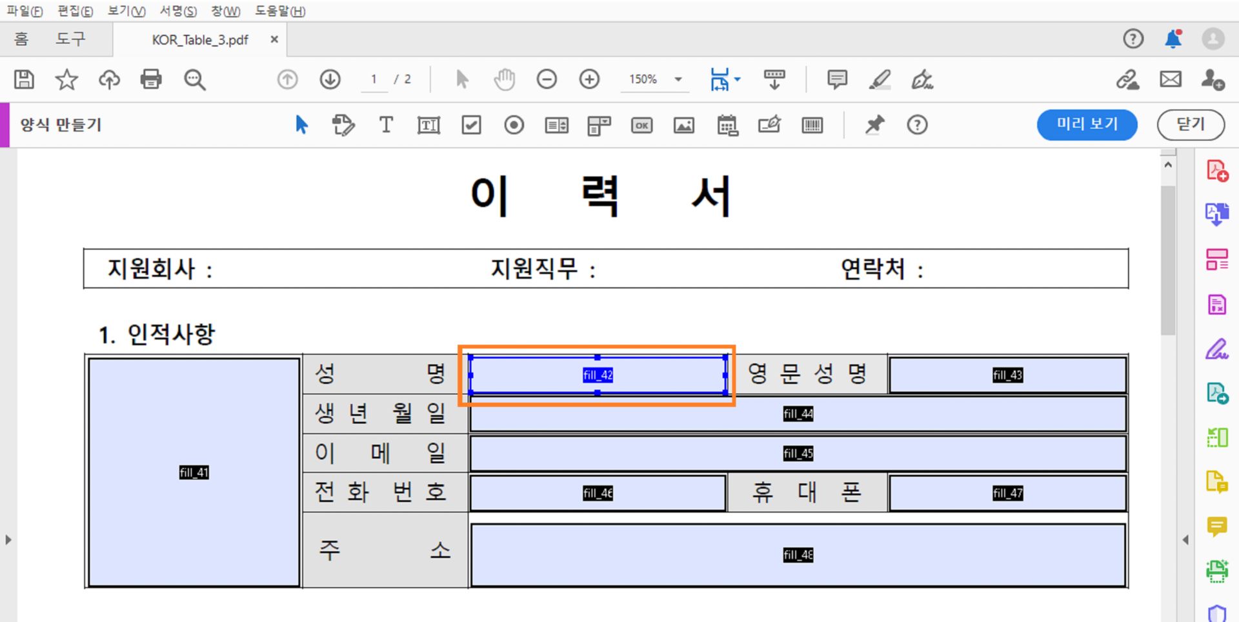
Task: Insert a Radio Button field
Action: click(514, 125)
